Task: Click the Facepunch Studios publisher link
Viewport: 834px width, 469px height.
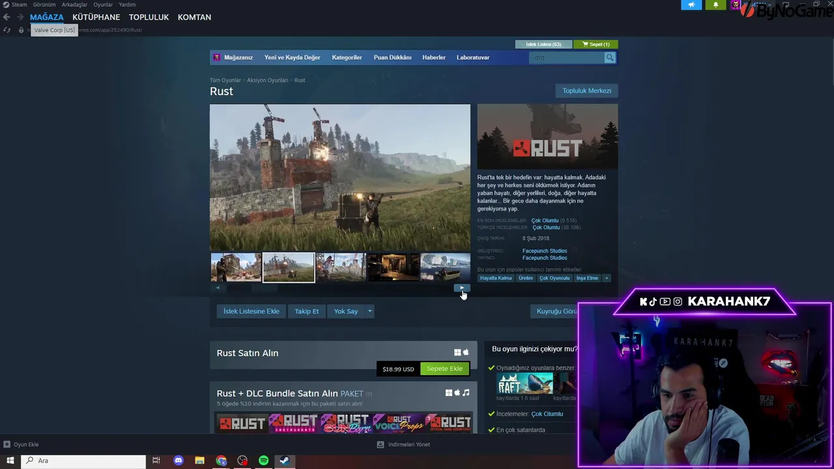Action: (x=544, y=258)
